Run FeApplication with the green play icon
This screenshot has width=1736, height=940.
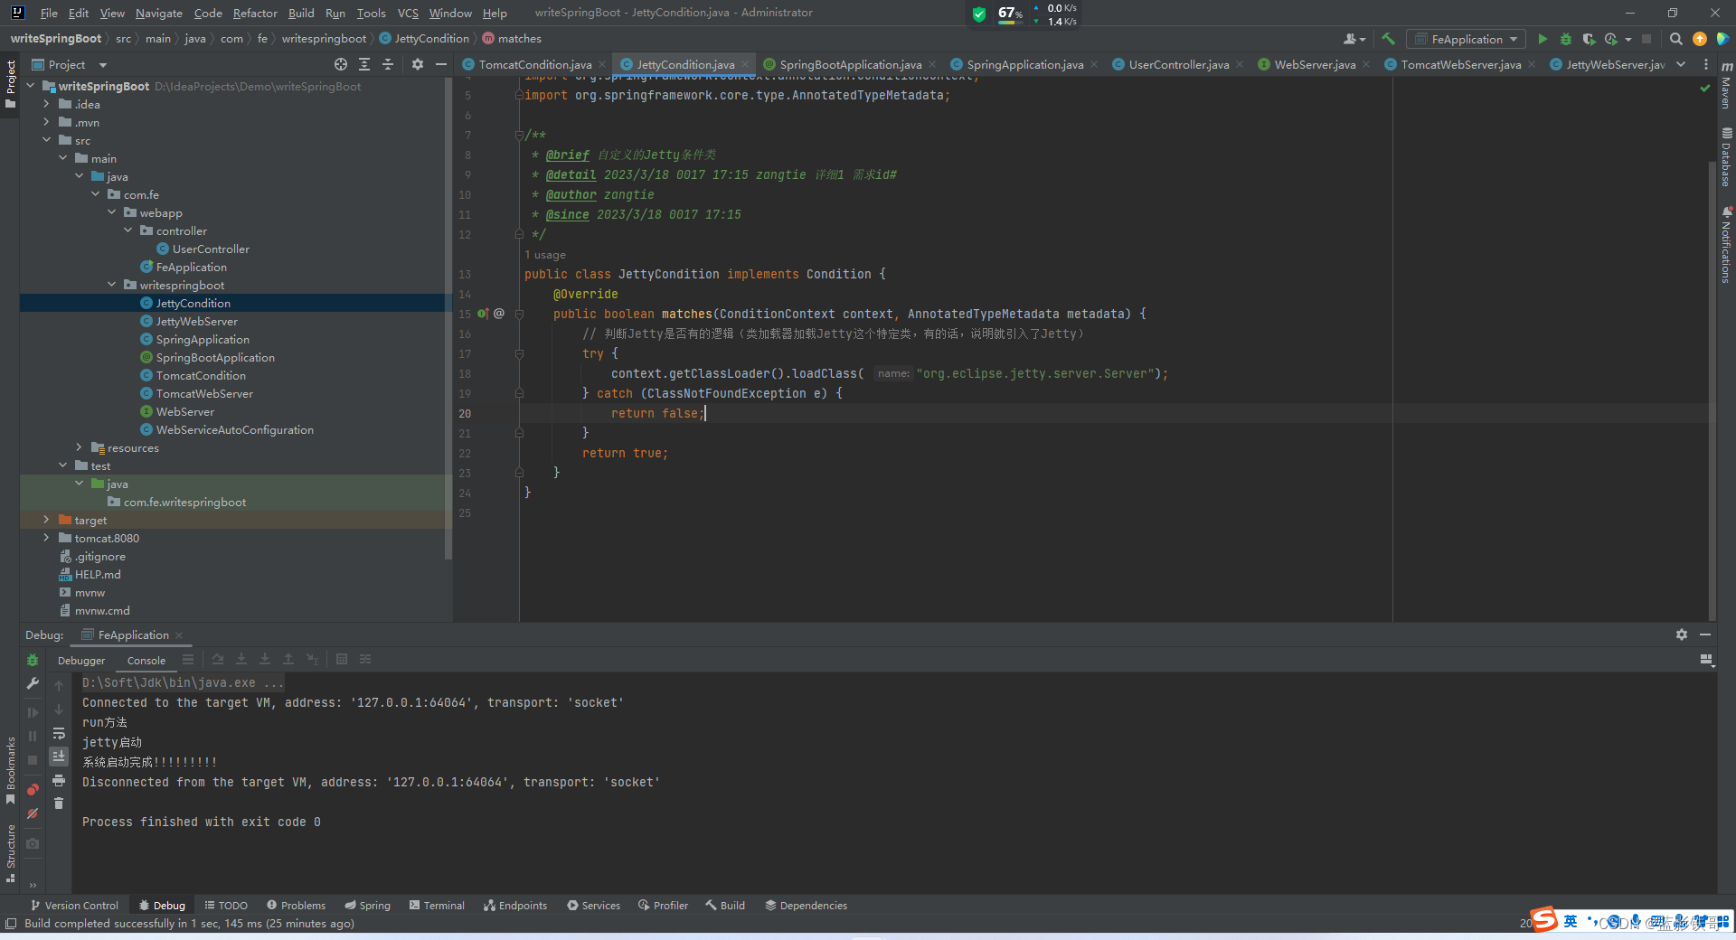1543,39
